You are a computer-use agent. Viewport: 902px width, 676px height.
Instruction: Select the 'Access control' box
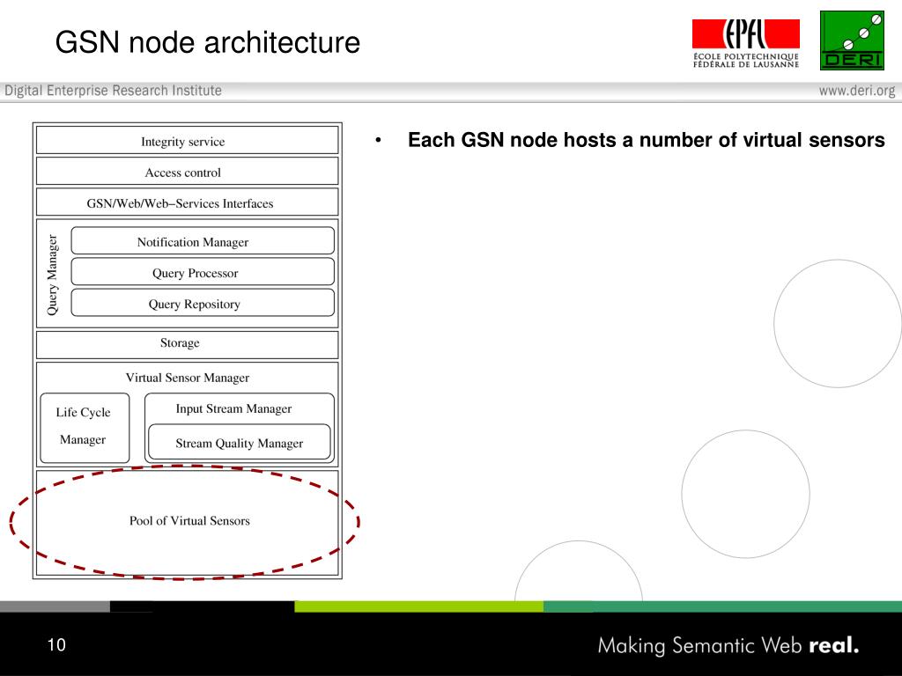click(x=188, y=172)
